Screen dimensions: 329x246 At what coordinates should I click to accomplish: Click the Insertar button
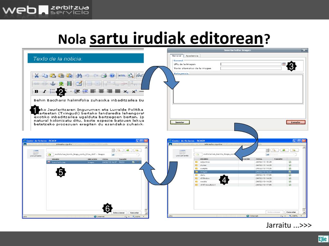[x=180, y=122]
